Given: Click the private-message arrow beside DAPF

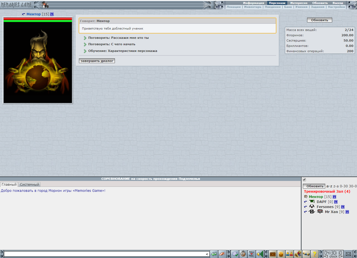Looking at the screenshot, I should 306,202.
